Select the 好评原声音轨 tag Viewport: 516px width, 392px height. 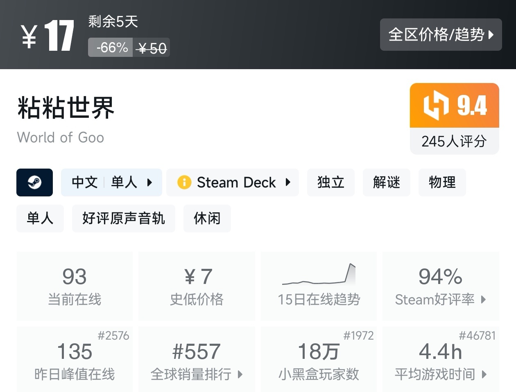click(x=123, y=219)
